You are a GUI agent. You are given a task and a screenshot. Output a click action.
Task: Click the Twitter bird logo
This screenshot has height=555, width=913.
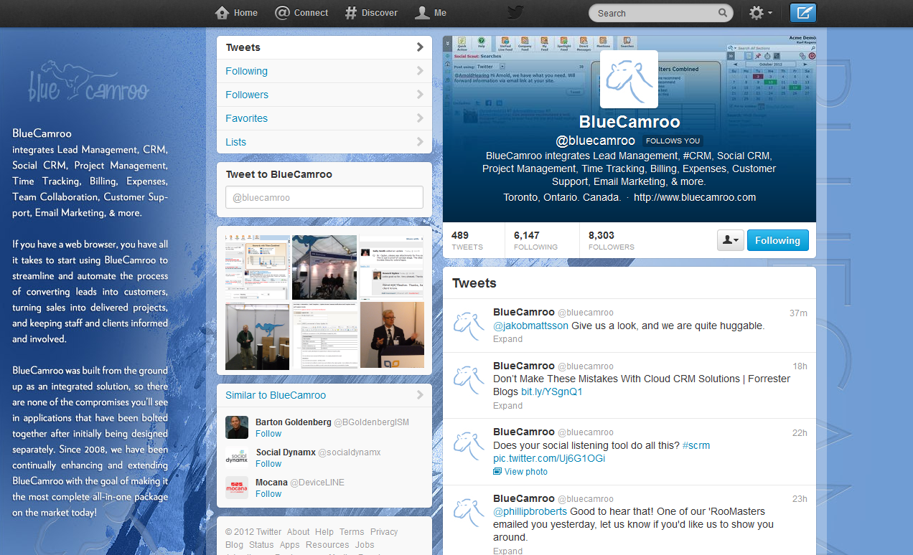coord(515,12)
